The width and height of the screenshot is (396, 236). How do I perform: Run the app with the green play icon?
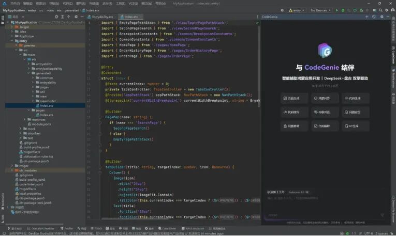336,10
